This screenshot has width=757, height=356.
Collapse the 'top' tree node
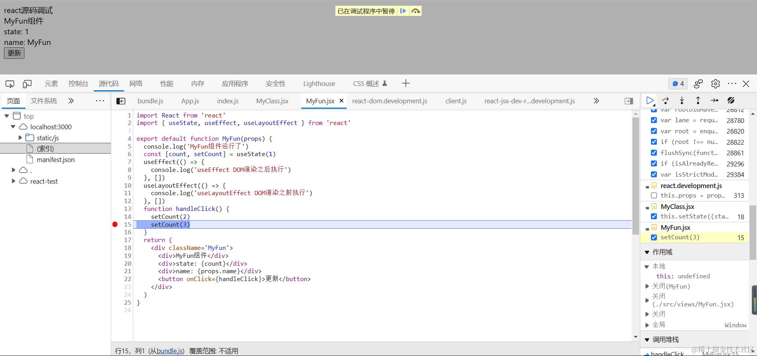[7, 116]
